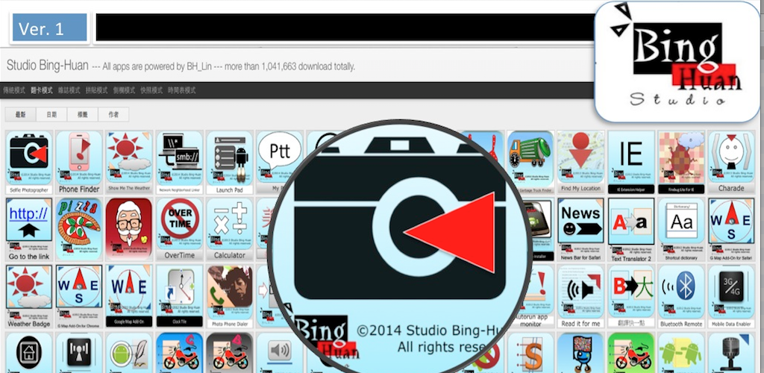Open the orange letter S app icon
The height and width of the screenshot is (373, 764).
pyautogui.click(x=530, y=353)
